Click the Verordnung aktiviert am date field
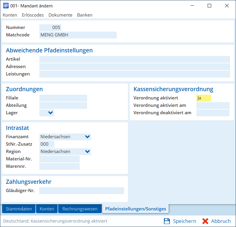The height and width of the screenshot is (227, 236). 213,105
